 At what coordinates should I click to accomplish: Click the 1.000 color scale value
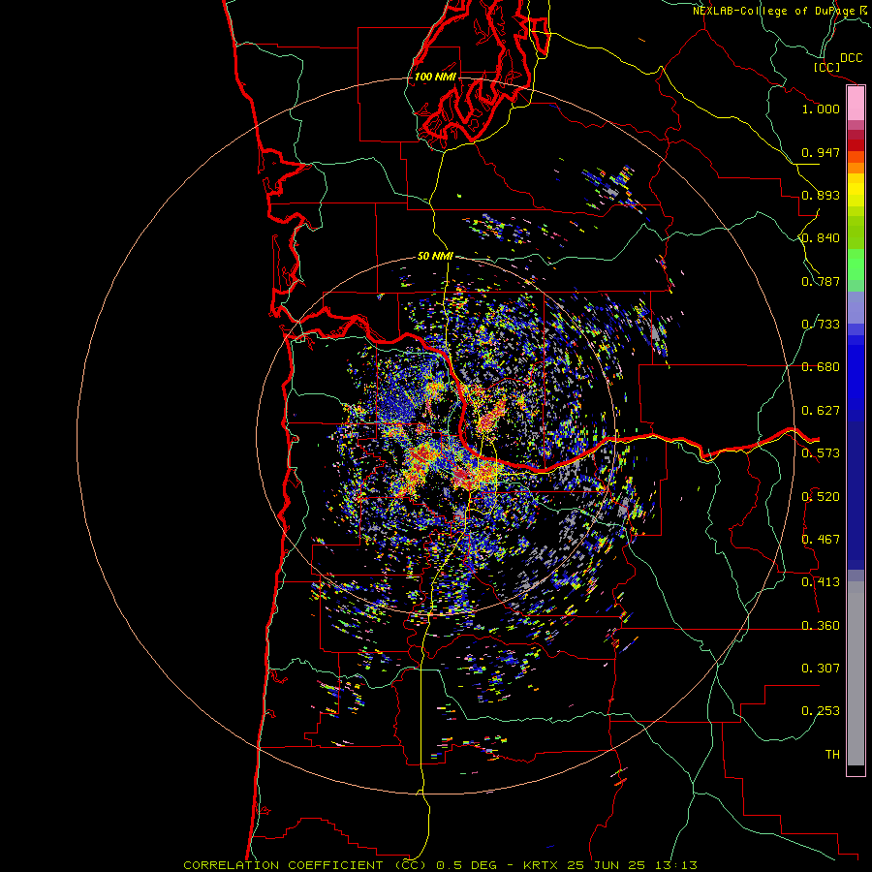click(821, 109)
